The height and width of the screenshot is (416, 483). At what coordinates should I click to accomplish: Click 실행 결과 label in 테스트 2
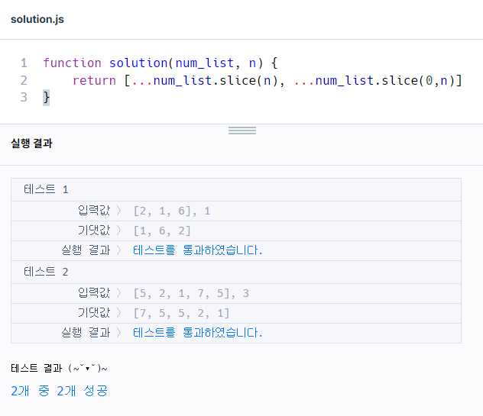[x=86, y=333]
